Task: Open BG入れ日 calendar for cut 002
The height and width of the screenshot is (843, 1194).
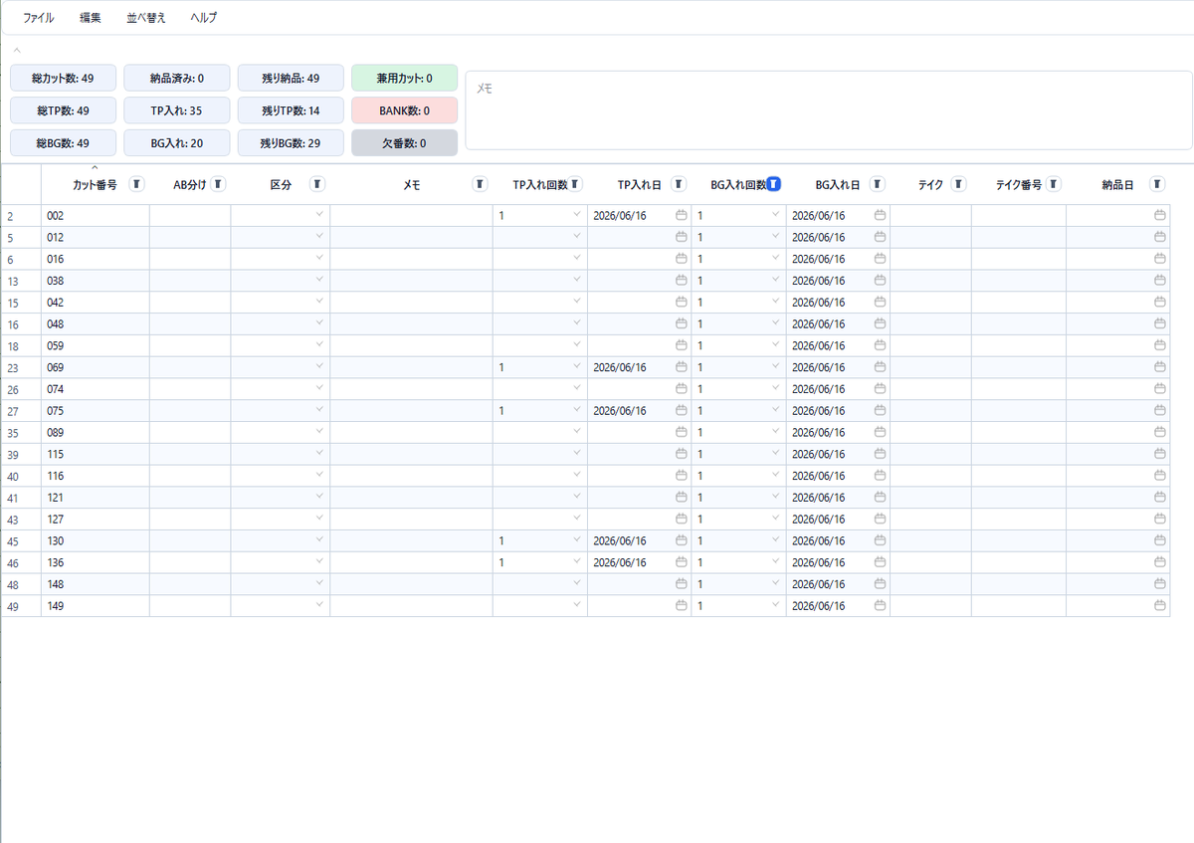Action: [x=881, y=215]
